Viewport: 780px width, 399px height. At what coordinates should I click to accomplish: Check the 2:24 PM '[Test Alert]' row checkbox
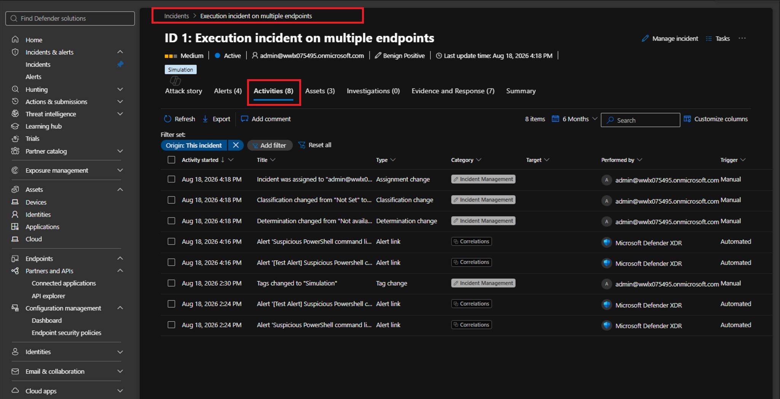click(171, 304)
